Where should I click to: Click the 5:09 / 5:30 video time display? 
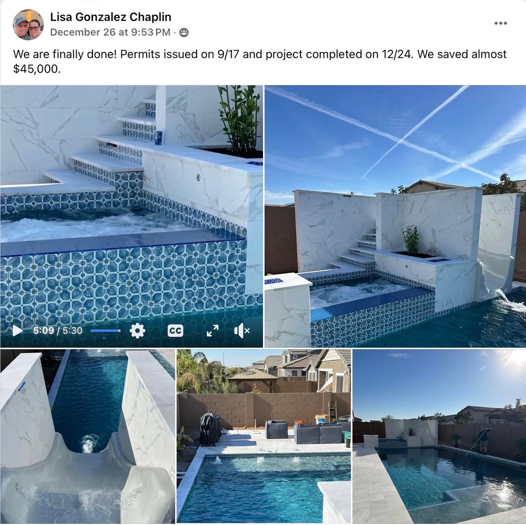click(57, 331)
